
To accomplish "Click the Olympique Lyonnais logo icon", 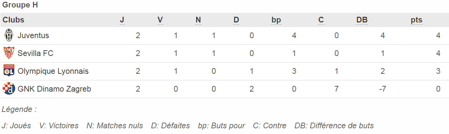I will [x=9, y=71].
